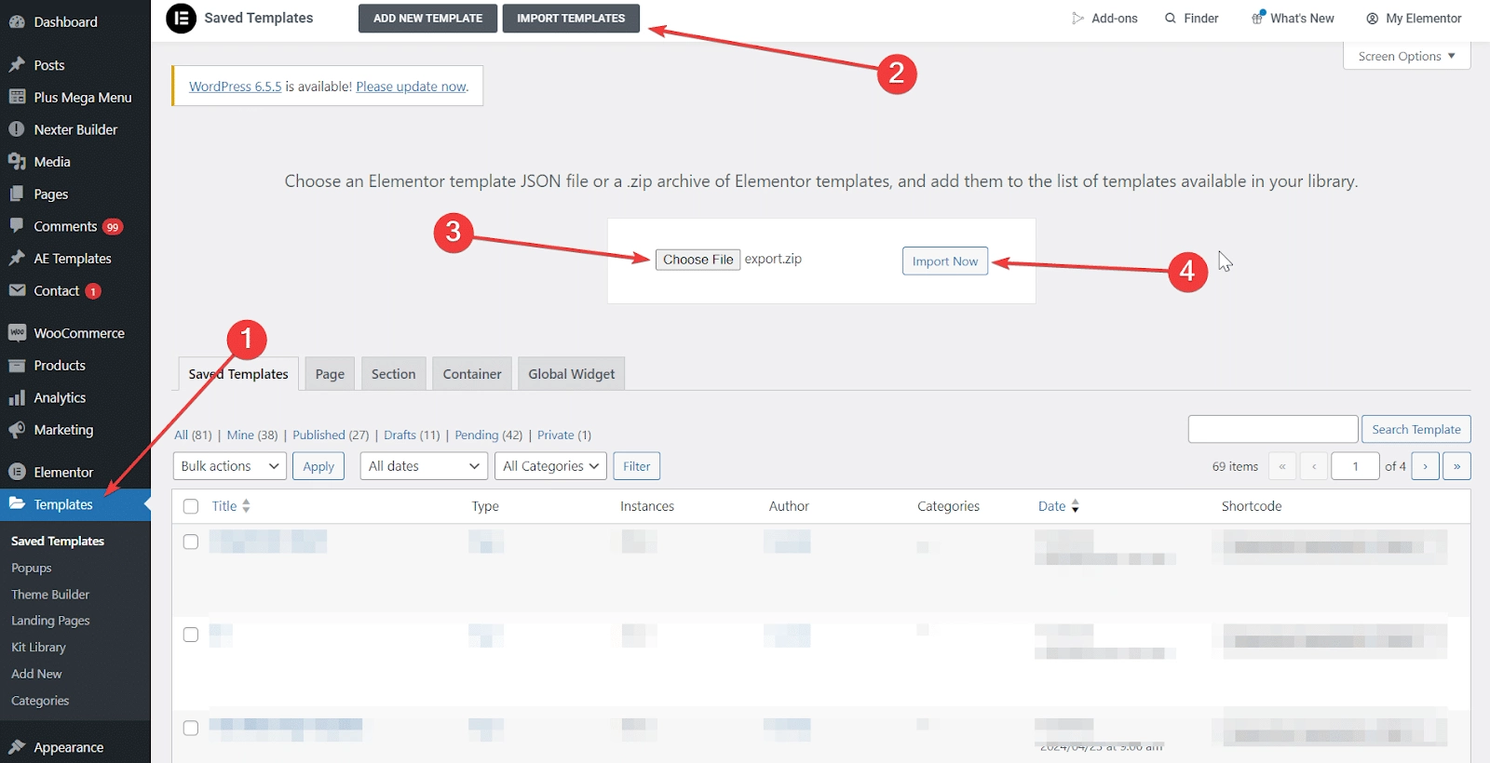The image size is (1490, 763).
Task: Click the Nexter Builder icon
Action: click(x=17, y=129)
